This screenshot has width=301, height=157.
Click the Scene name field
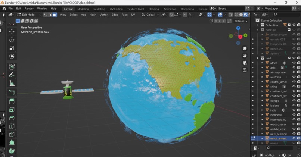[231, 9]
